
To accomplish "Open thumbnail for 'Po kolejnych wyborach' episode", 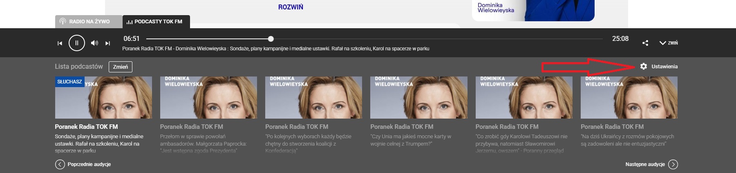I will 313,97.
